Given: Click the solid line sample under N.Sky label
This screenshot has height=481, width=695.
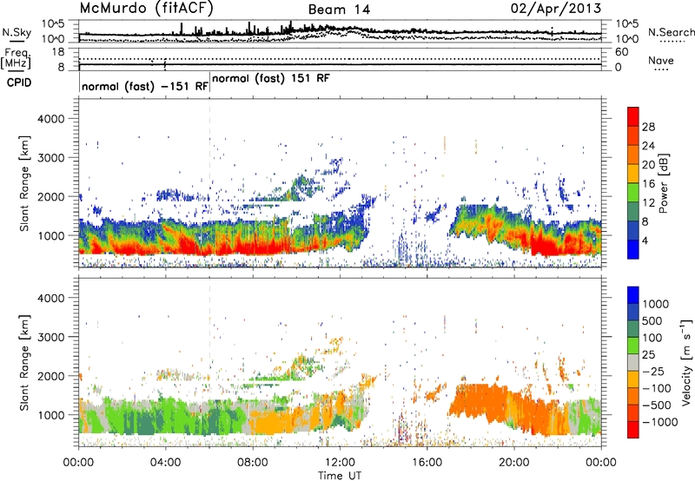Looking at the screenshot, I should [x=17, y=41].
